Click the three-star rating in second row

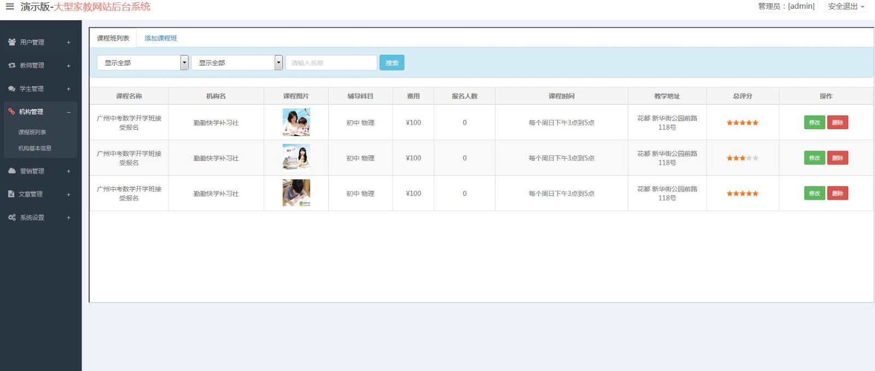point(742,158)
